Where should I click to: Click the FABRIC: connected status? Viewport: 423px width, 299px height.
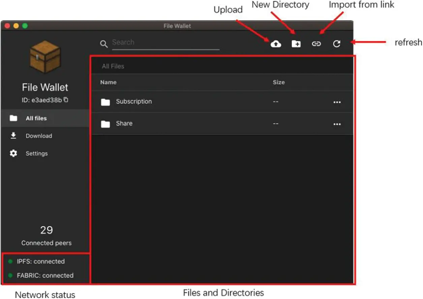coord(45,275)
